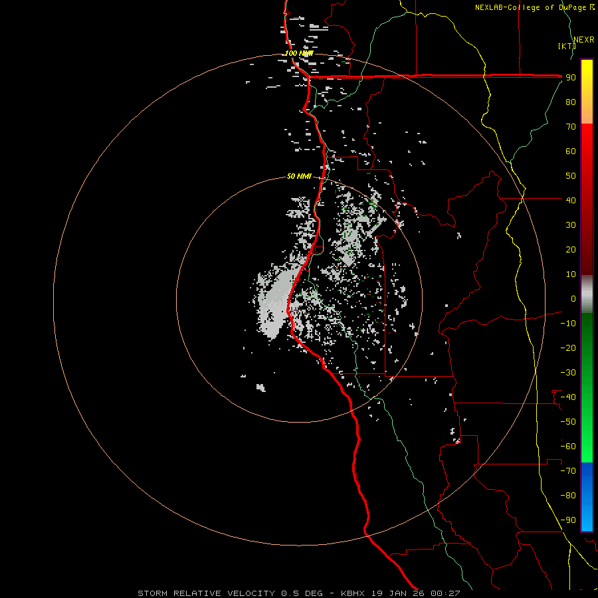Image resolution: width=598 pixels, height=598 pixels.
Task: Click the blue segment of the color bar
Action: click(x=587, y=497)
